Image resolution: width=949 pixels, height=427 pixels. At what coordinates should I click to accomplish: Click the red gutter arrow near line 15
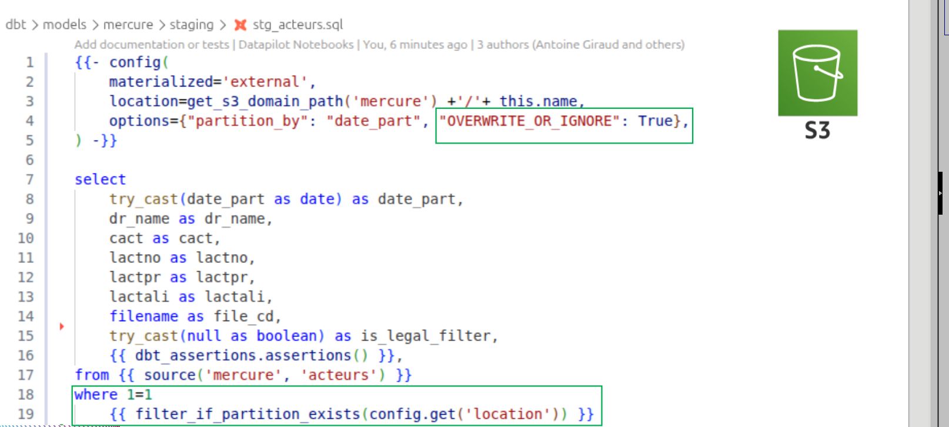click(x=62, y=326)
